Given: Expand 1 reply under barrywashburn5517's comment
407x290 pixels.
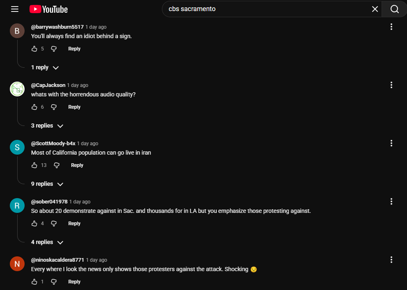Looking at the screenshot, I should pos(45,68).
